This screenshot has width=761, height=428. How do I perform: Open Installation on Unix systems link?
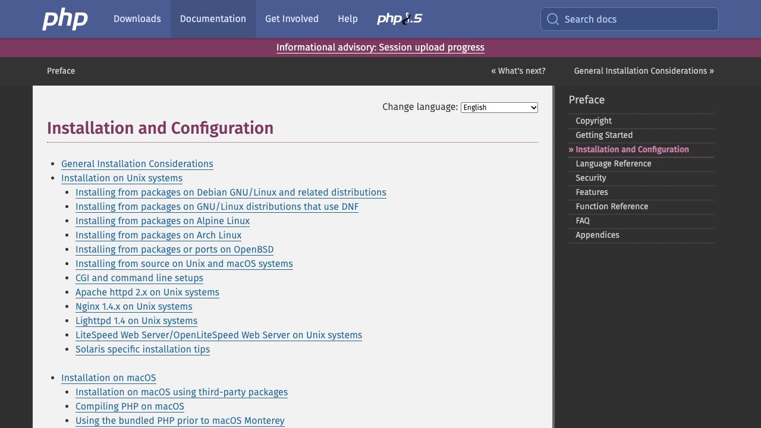click(x=122, y=178)
